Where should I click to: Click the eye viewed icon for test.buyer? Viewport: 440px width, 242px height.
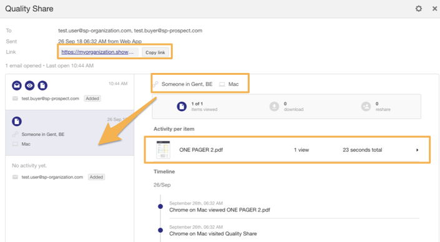pyautogui.click(x=30, y=85)
